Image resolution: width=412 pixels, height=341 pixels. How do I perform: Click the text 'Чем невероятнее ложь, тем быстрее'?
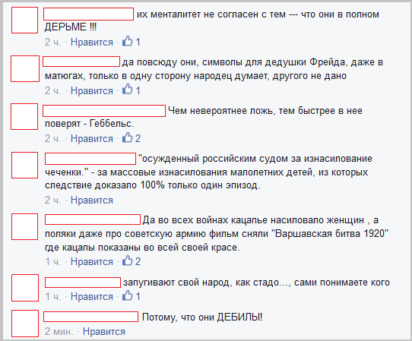[x=252, y=111]
